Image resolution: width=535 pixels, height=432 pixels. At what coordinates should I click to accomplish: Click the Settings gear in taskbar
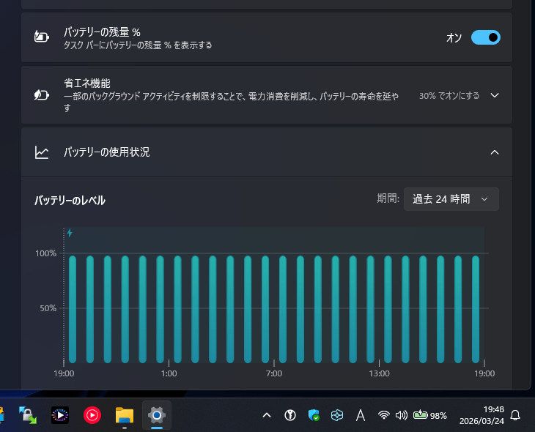[x=156, y=416]
